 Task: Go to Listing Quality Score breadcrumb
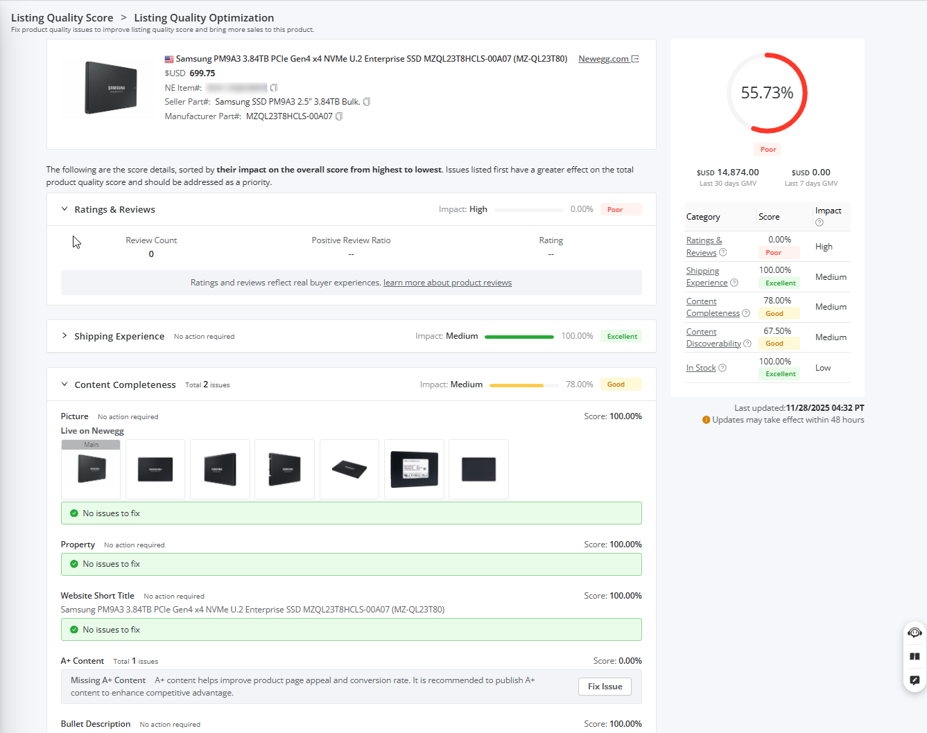(62, 18)
